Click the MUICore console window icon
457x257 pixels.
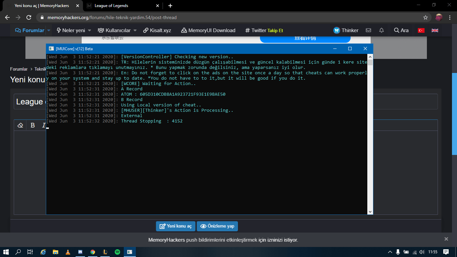(x=51, y=49)
